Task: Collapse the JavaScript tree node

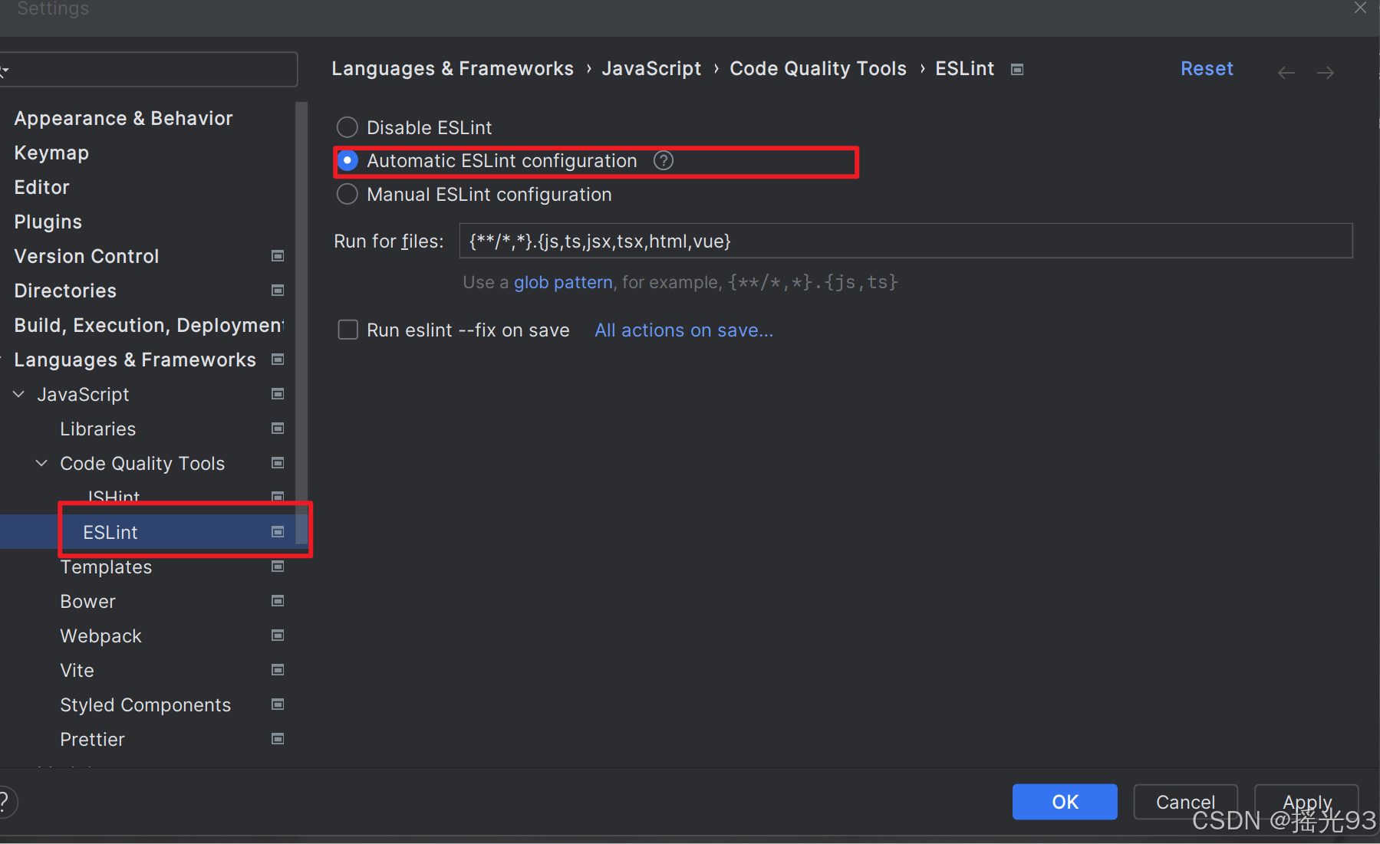Action: click(19, 395)
